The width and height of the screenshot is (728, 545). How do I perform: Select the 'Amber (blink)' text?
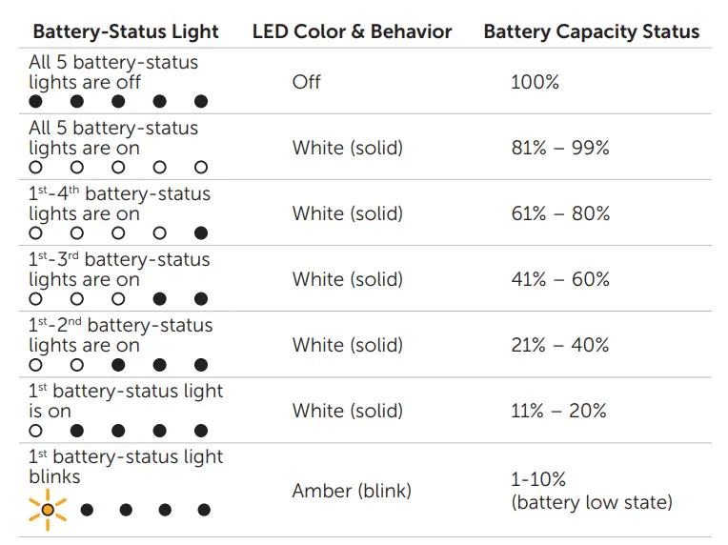tap(352, 492)
